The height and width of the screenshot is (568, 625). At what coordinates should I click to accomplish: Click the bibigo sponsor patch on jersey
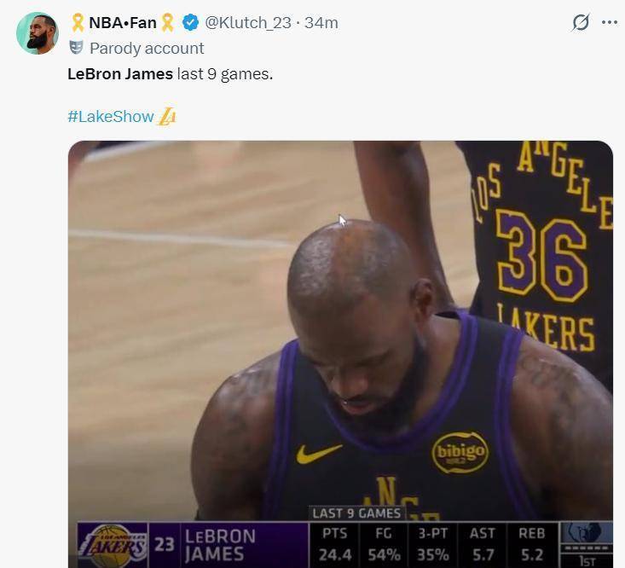[x=460, y=453]
